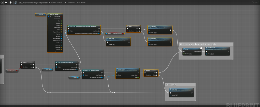Click the Interact Time node header
Image resolution: width=260 pixels, height=107 pixels.
coord(121,69)
